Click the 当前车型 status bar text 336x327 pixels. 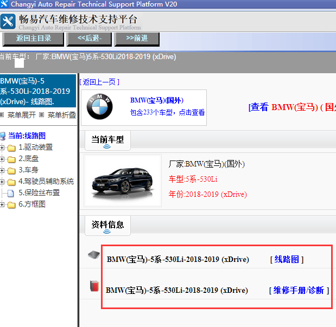[x=88, y=57]
